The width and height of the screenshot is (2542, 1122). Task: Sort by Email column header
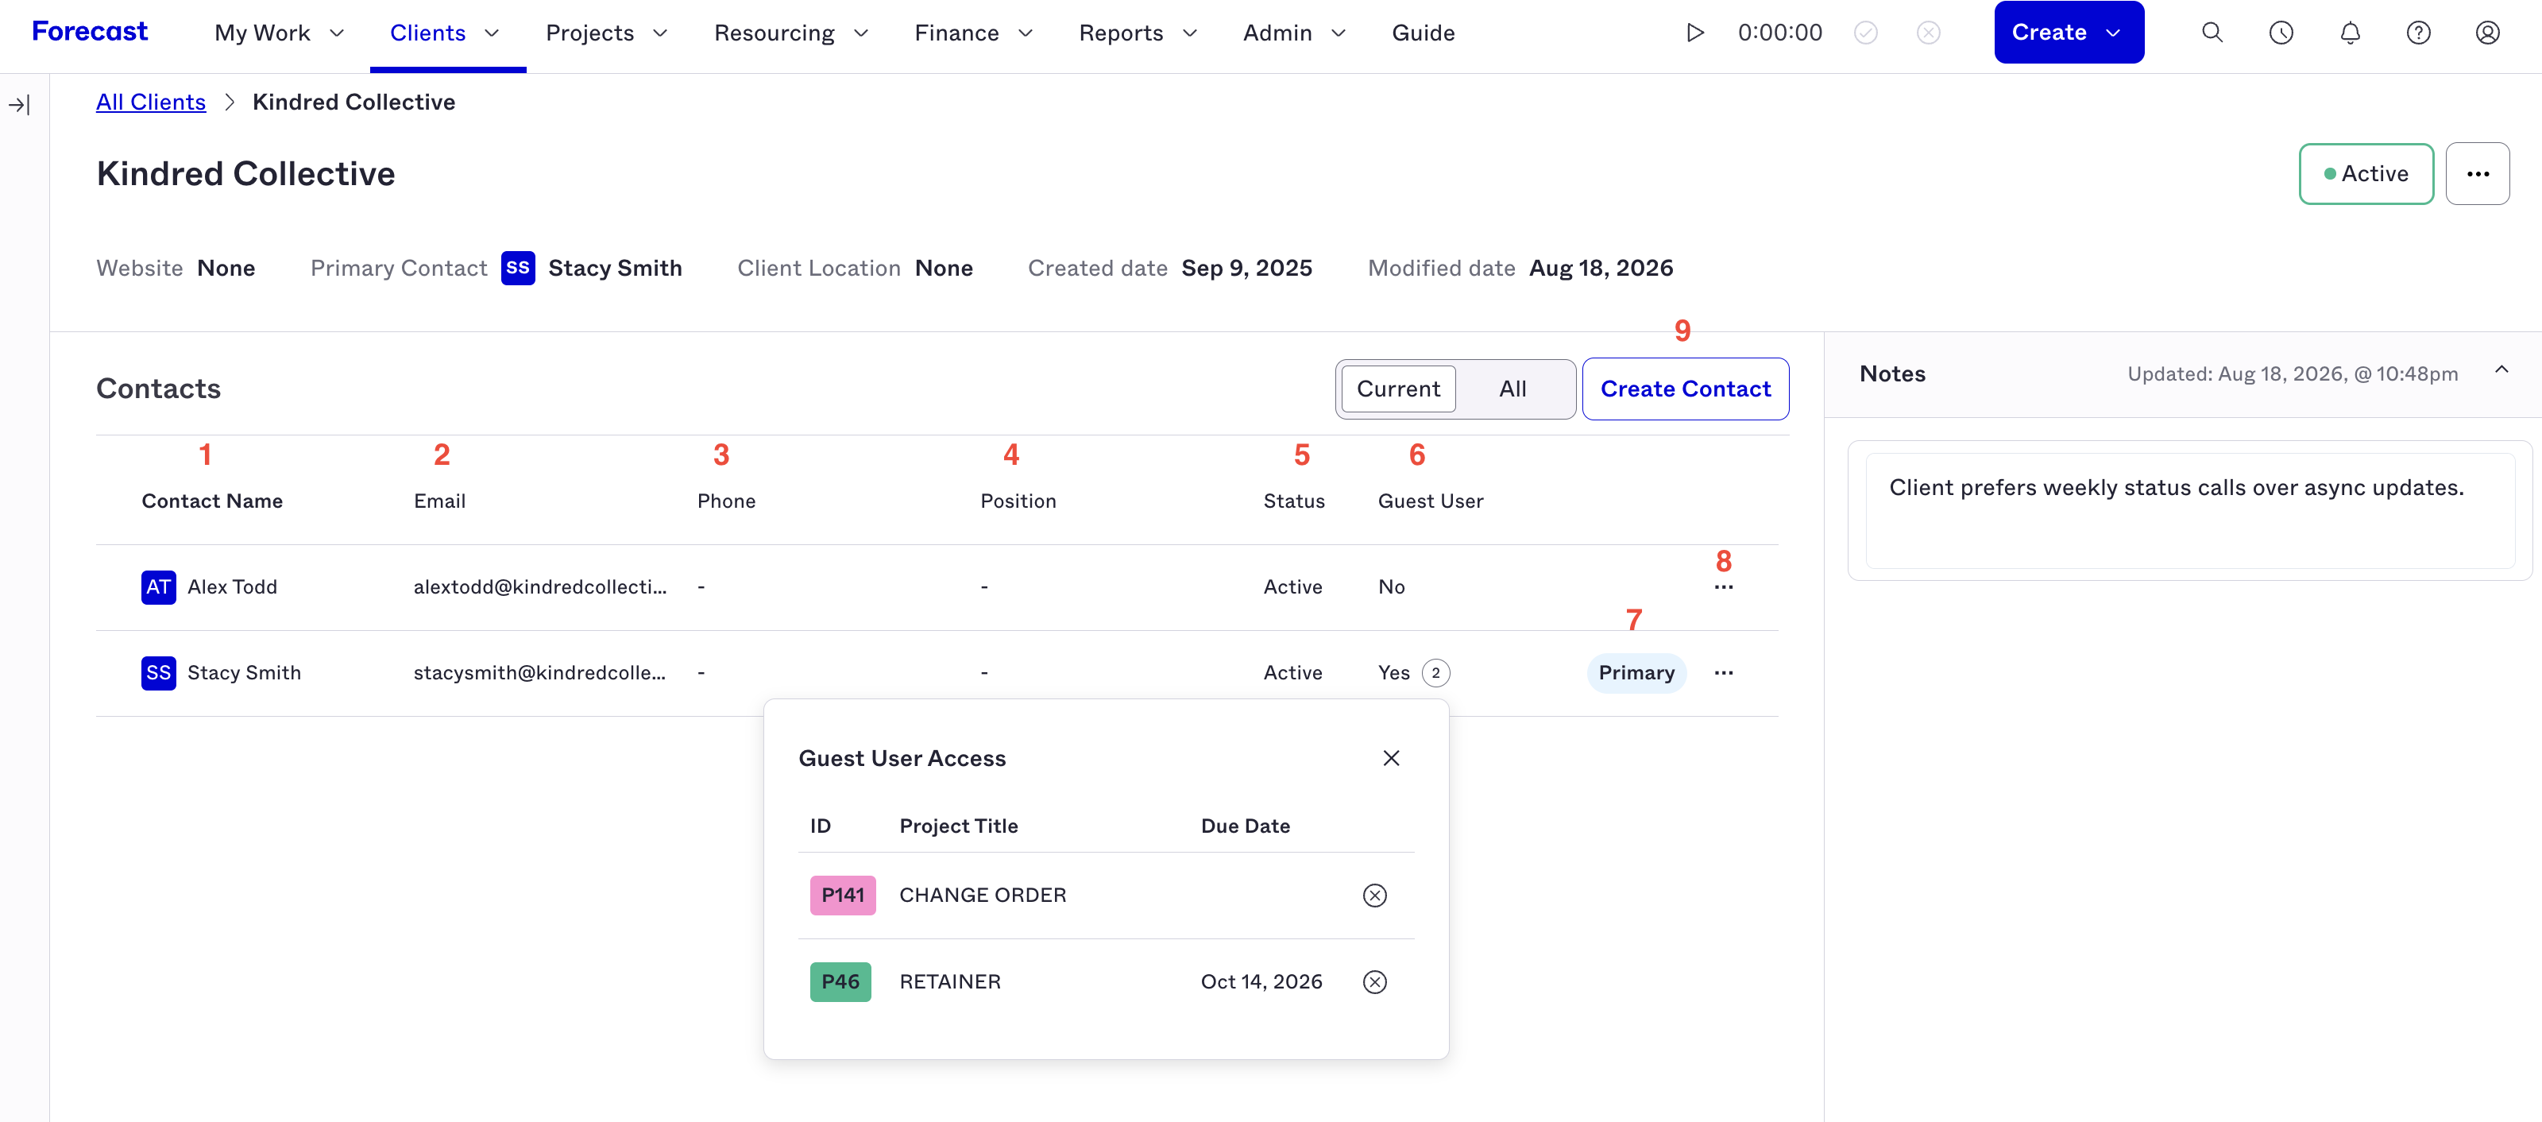pos(439,501)
